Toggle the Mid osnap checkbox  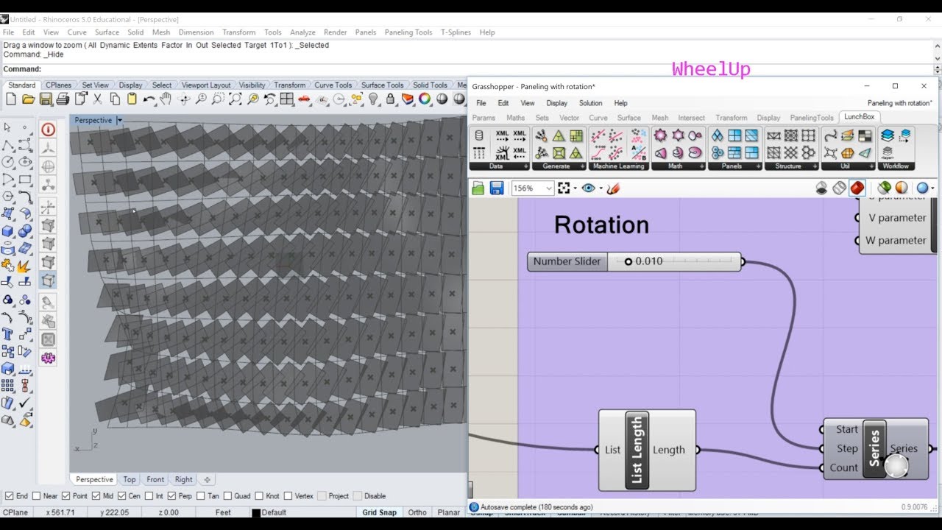tap(97, 496)
